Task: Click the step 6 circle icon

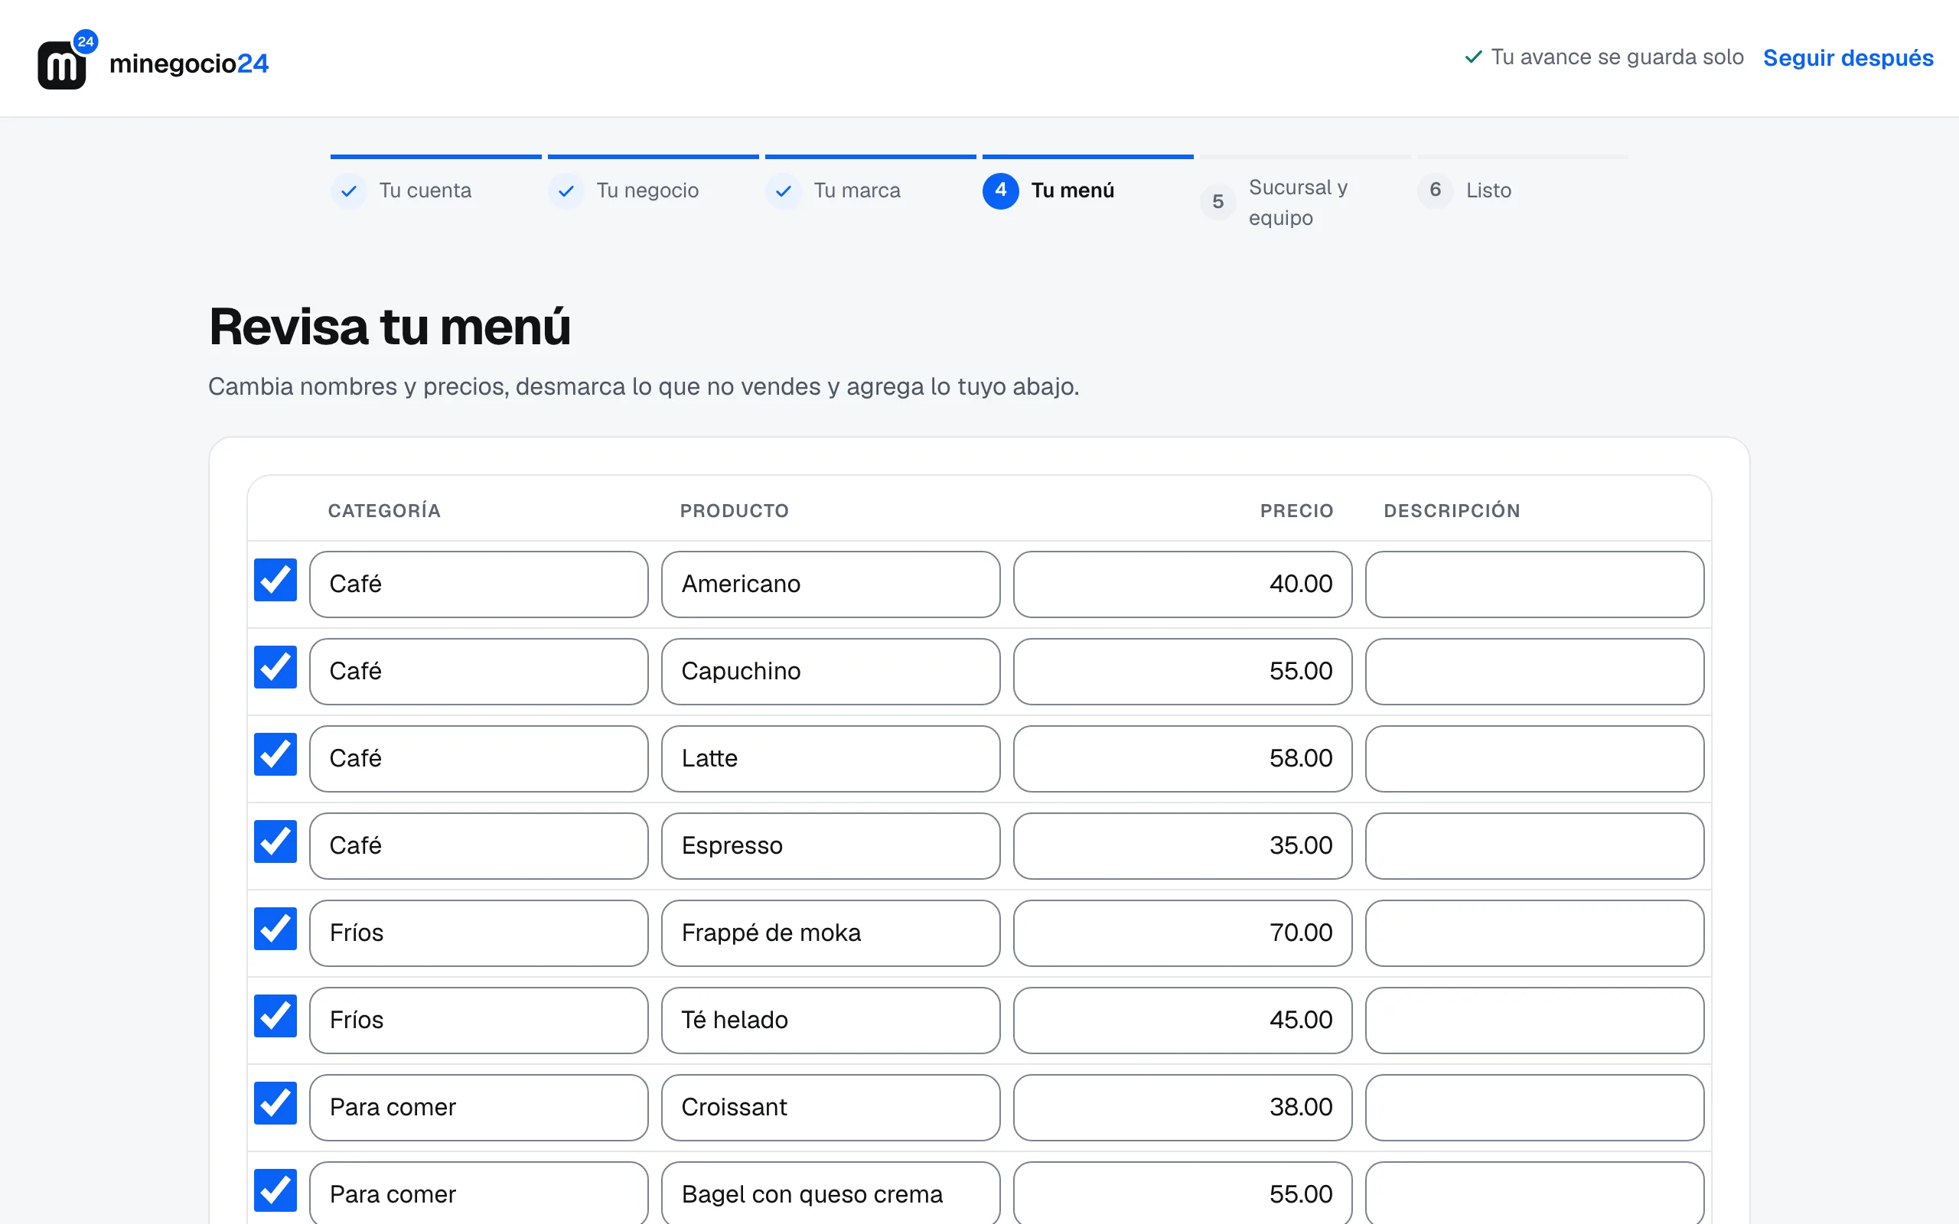Action: 1436,191
